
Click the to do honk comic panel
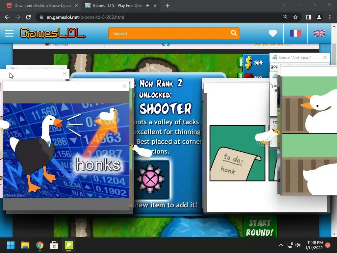(x=237, y=153)
